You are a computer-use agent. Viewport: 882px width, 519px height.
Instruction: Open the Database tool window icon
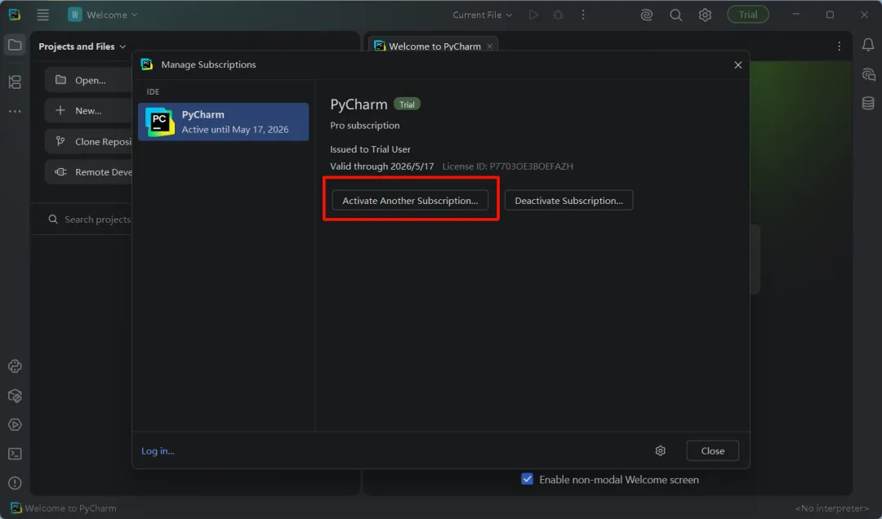click(x=868, y=103)
